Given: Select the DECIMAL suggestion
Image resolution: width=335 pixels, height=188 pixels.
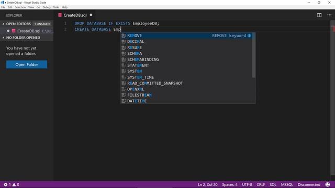Looking at the screenshot, I should click(186, 42).
